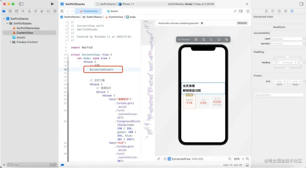Add a file with navigator plus button
Image resolution: width=306 pixels, height=169 pixels.
[x=4, y=165]
